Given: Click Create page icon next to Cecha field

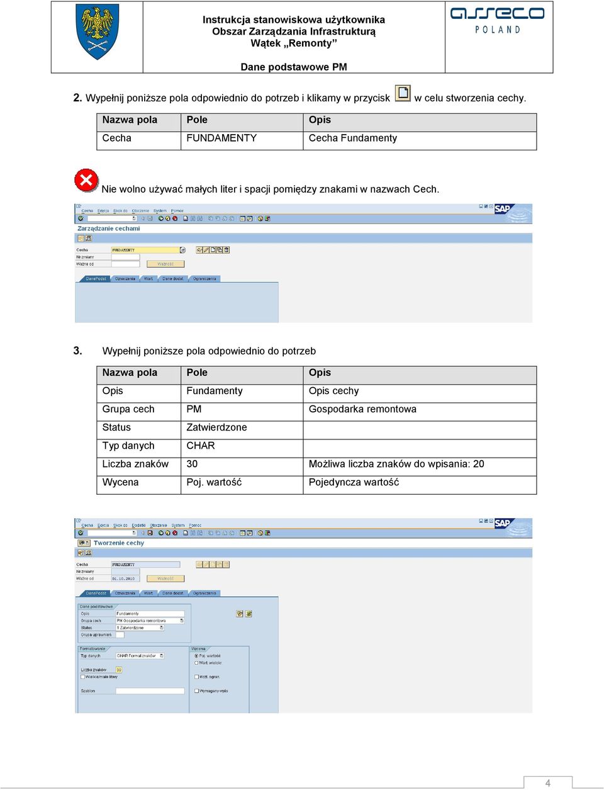Looking at the screenshot, I should [x=213, y=250].
